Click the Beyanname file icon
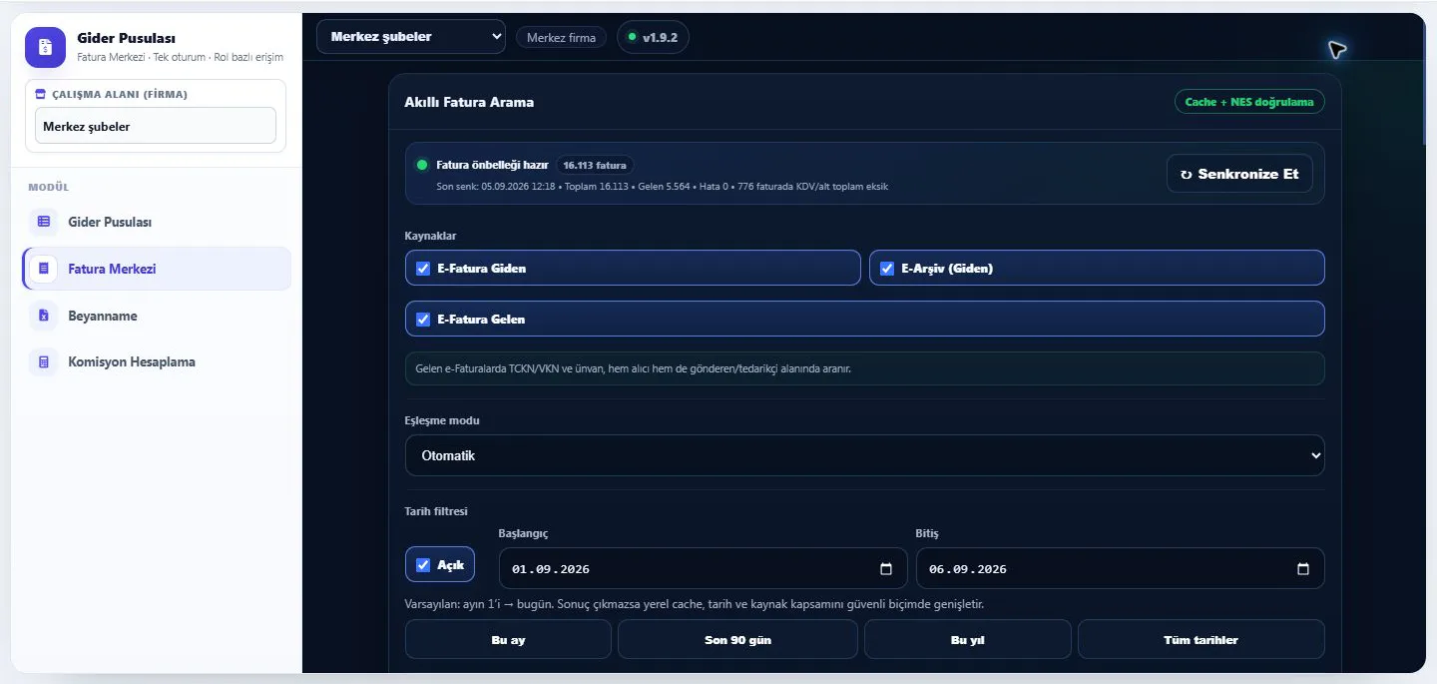 [43, 316]
